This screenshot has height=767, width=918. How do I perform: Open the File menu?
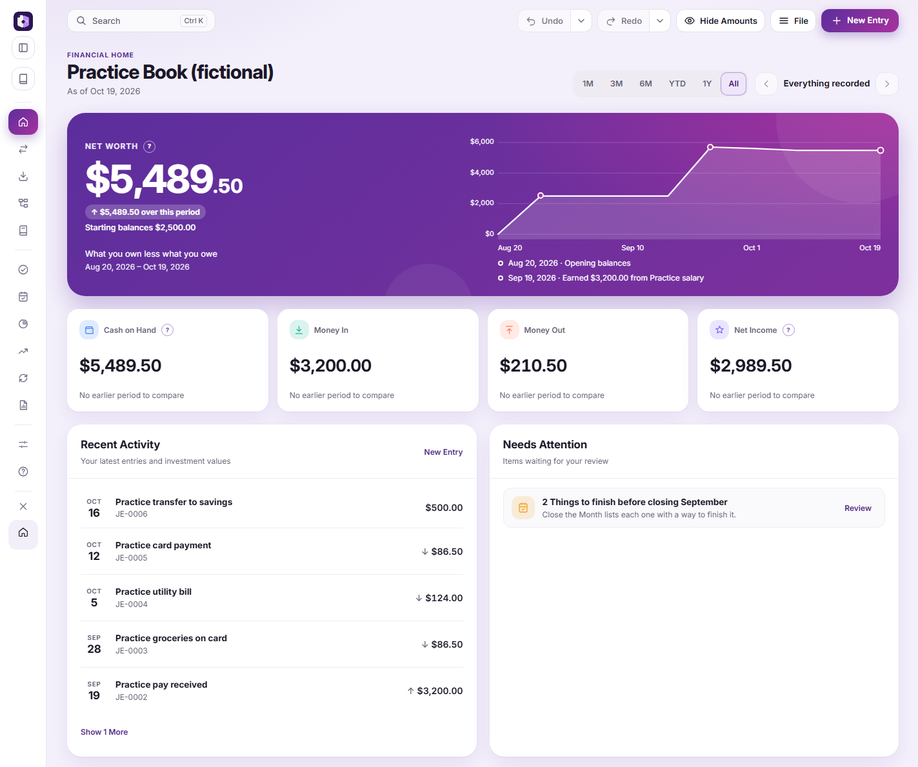(793, 21)
